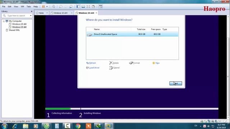Click the Name column header
Screen dimensions: 230x129
tap(97, 29)
